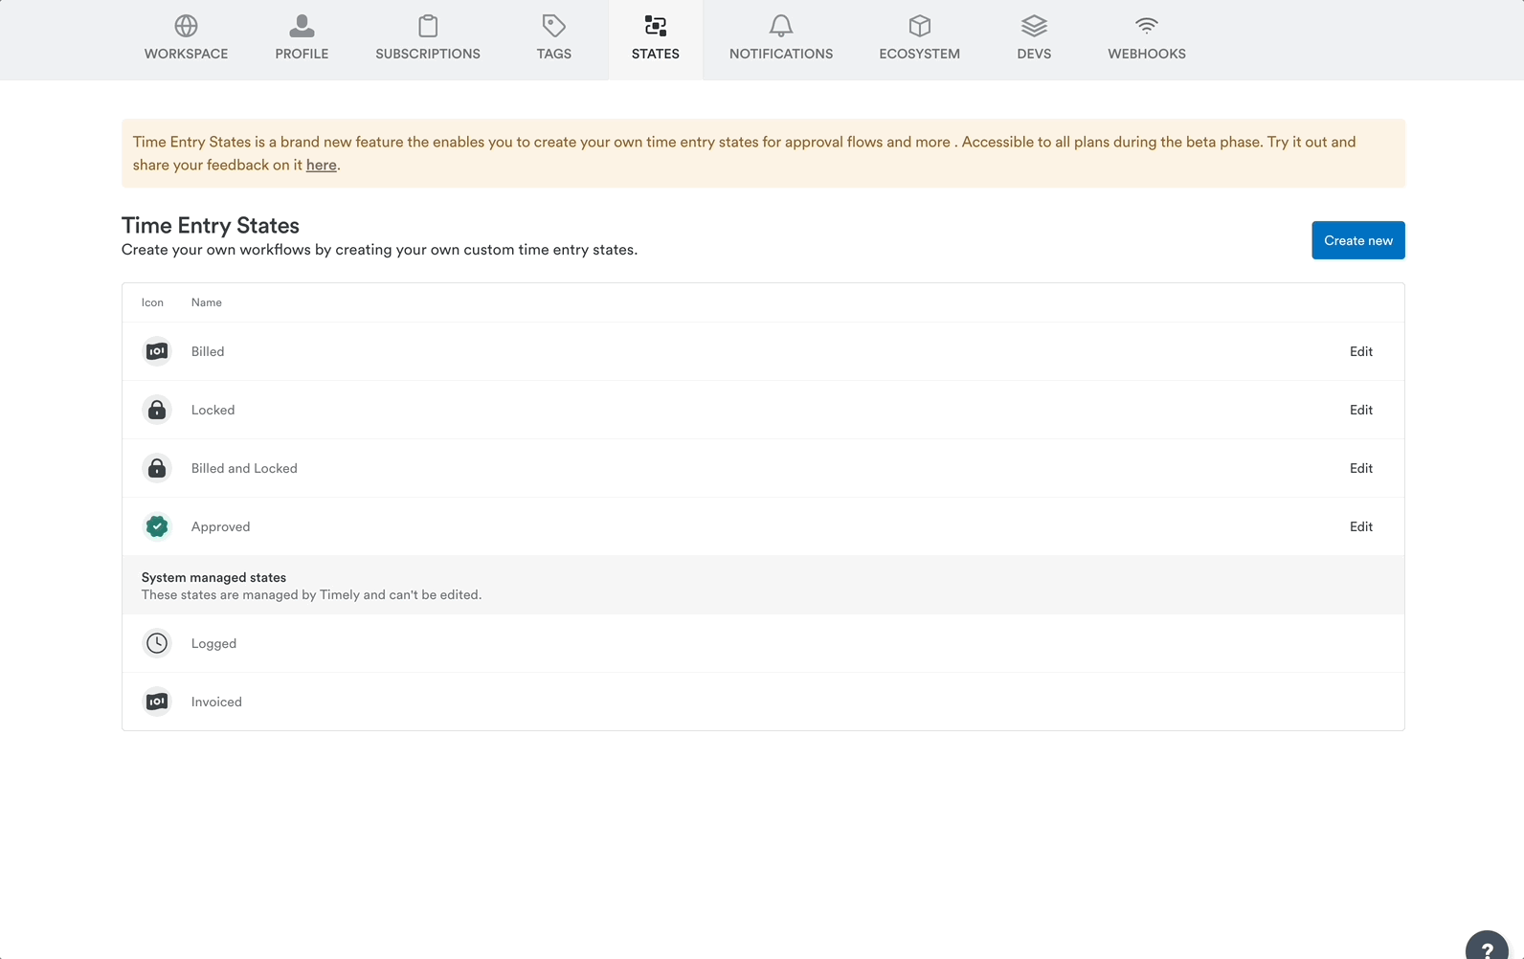The width and height of the screenshot is (1524, 959).
Task: Edit the Locked state
Action: click(1360, 410)
